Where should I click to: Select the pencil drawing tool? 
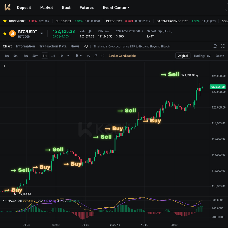pyautogui.click(x=95, y=56)
